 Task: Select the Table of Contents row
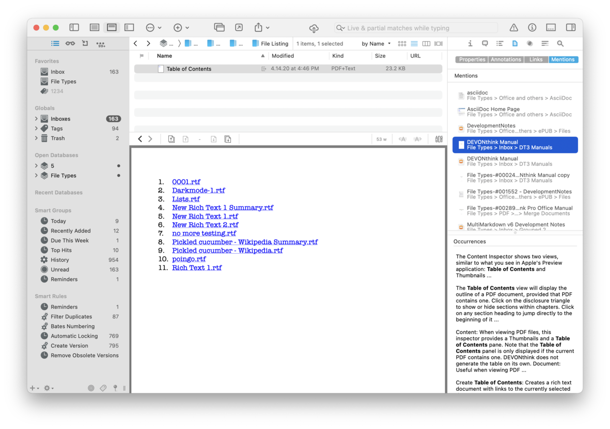(x=288, y=69)
